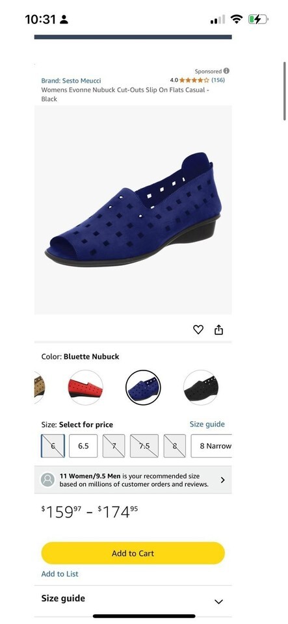
Task: Select size 6.5
Action: (83, 446)
